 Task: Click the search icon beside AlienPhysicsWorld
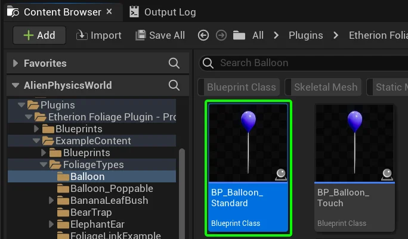(x=174, y=85)
